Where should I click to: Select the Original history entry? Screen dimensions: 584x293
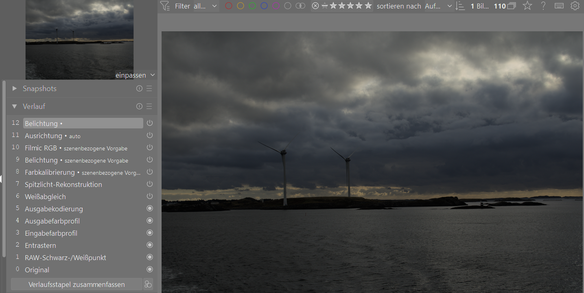pyautogui.click(x=37, y=270)
